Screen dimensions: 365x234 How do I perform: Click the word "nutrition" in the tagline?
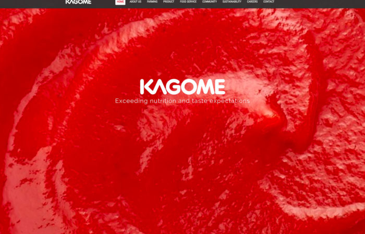(163, 101)
